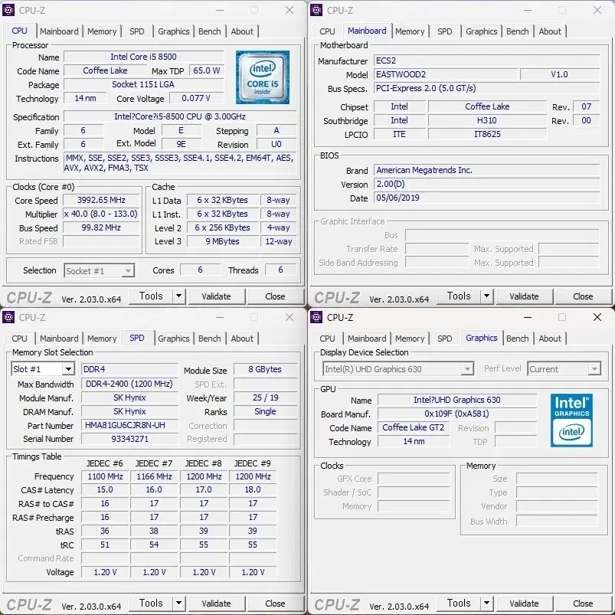Open the Bench tab in the CPU-tab window
The height and width of the screenshot is (615, 615).
[209, 31]
